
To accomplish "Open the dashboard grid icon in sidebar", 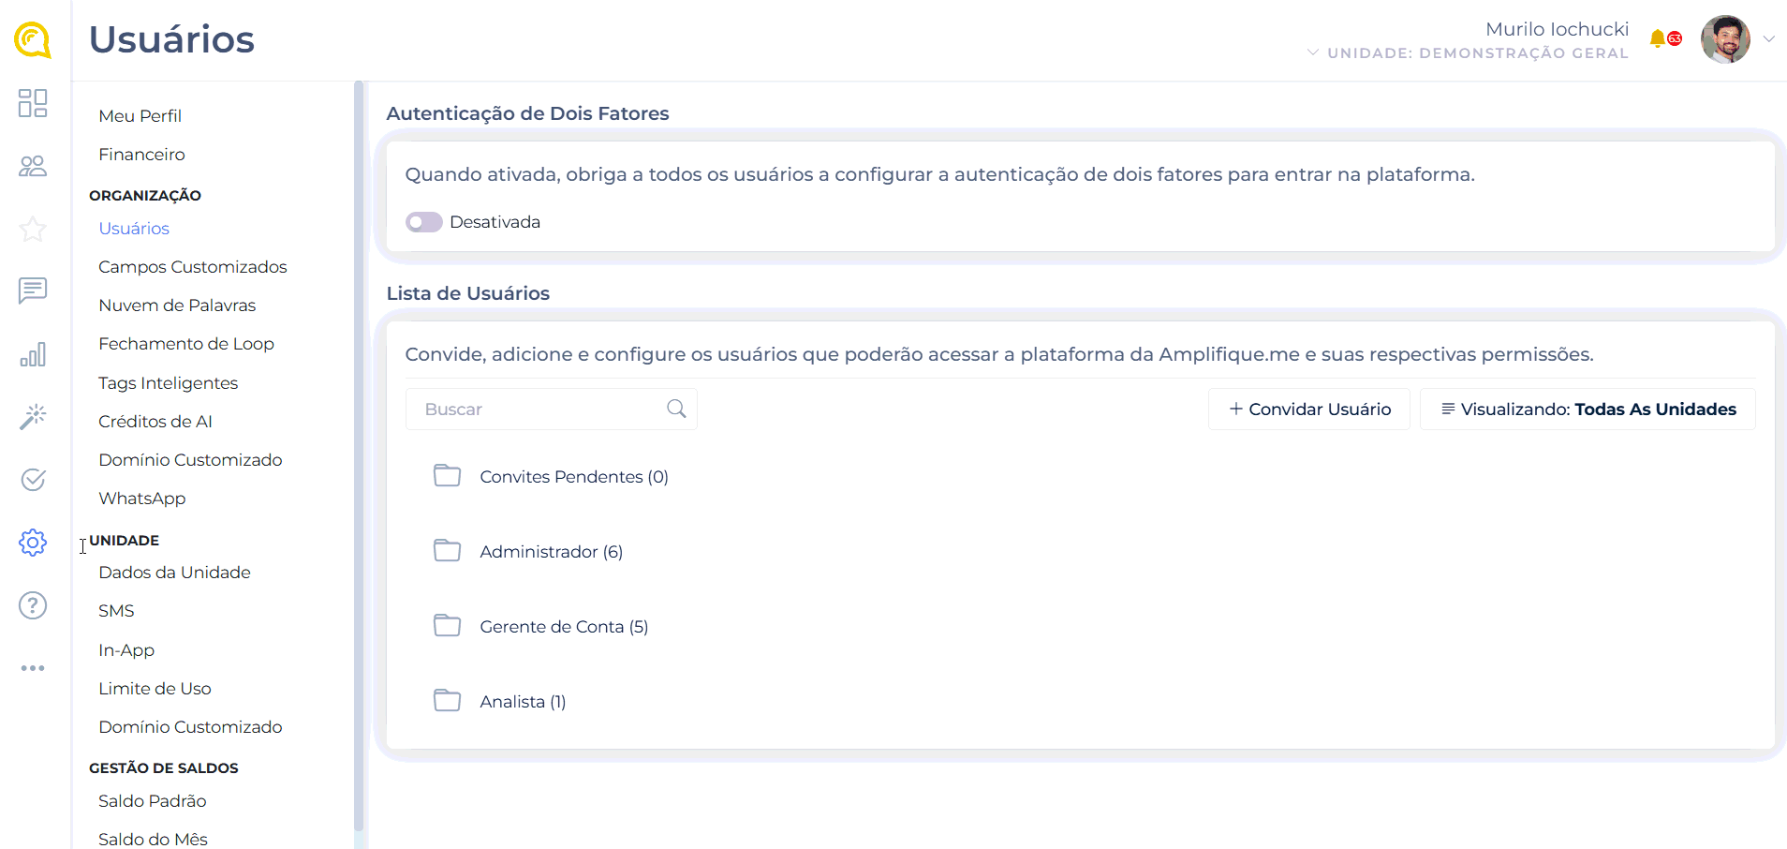I will coord(33,103).
